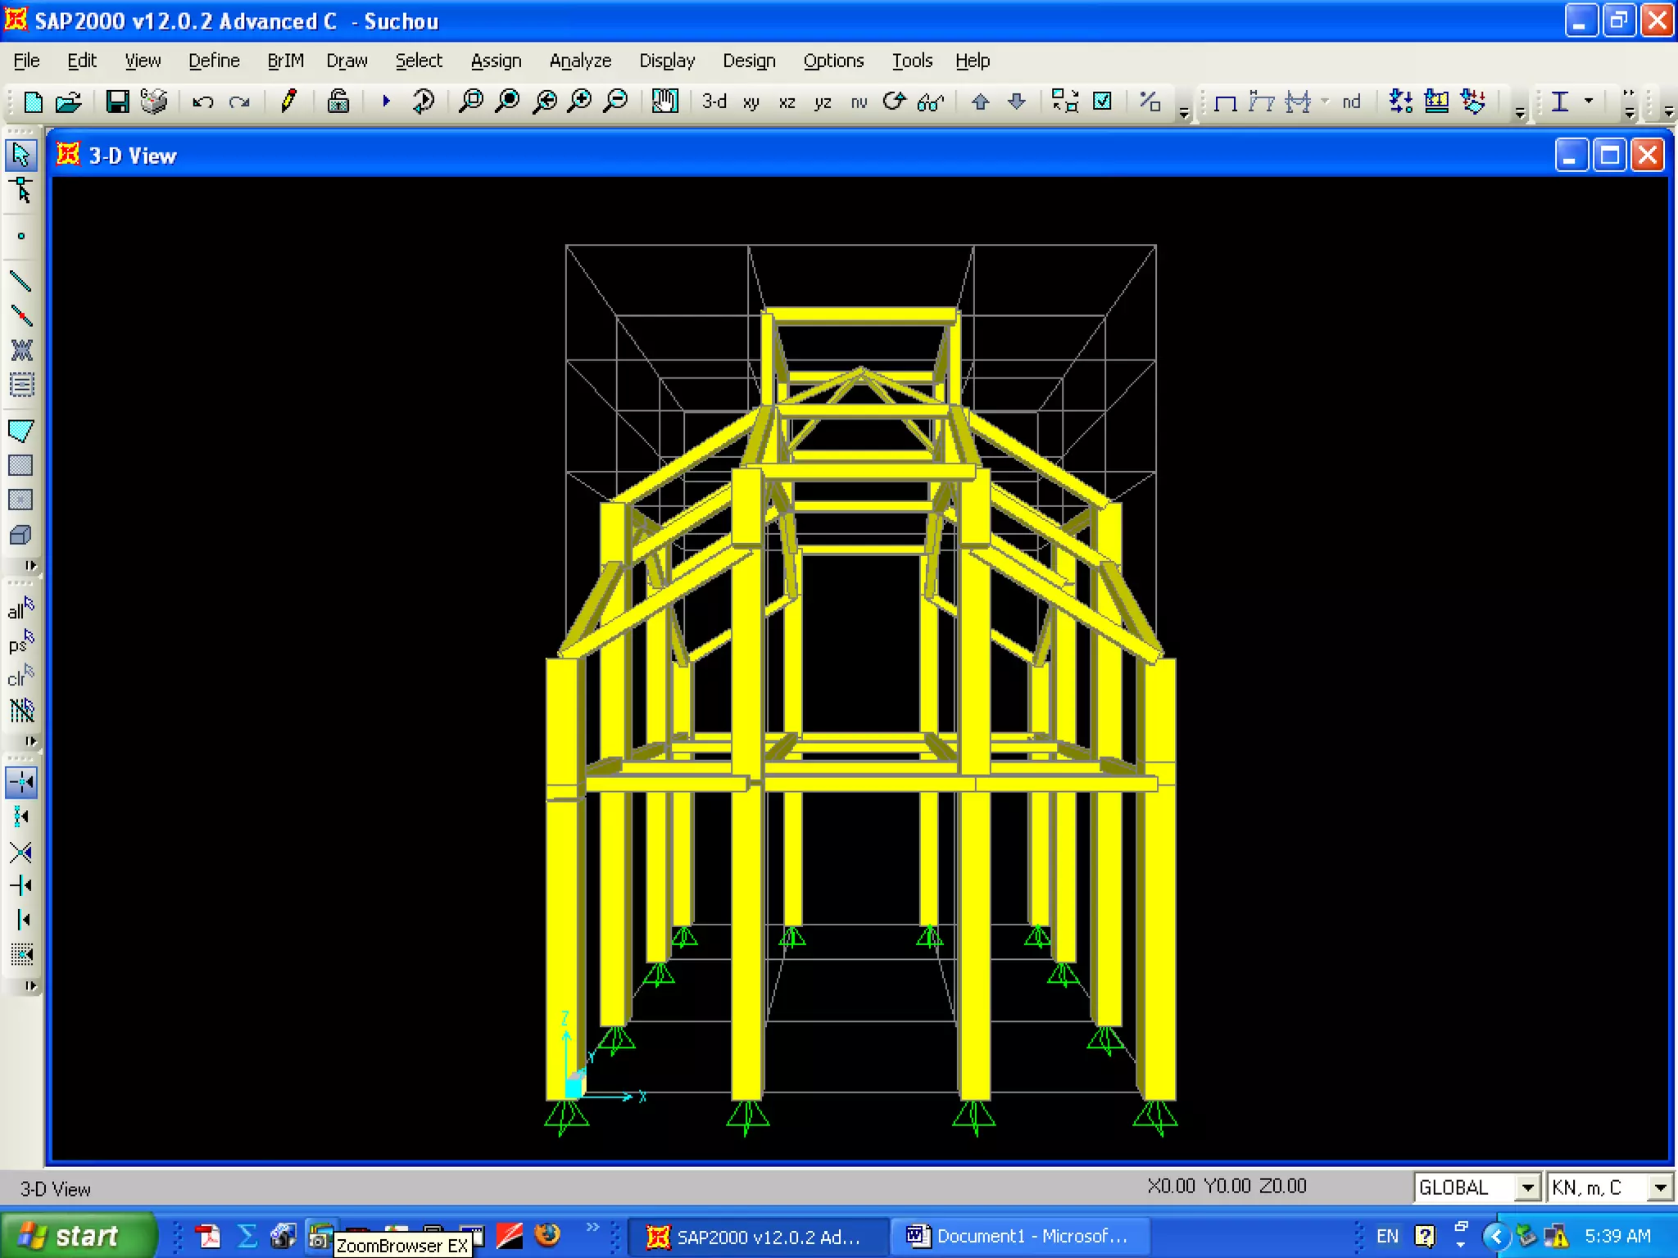
Task: Print graphics using printer icon
Action: 154,102
